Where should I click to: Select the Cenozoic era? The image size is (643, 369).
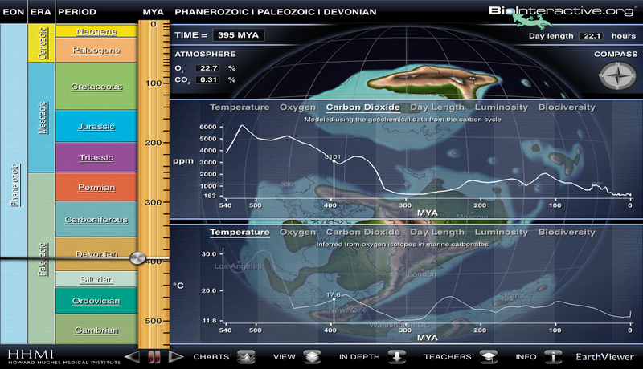[41, 43]
